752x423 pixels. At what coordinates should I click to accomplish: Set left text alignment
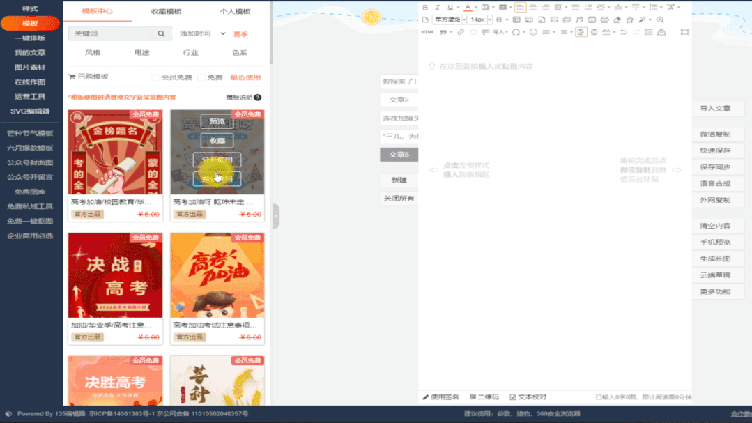[x=521, y=7]
